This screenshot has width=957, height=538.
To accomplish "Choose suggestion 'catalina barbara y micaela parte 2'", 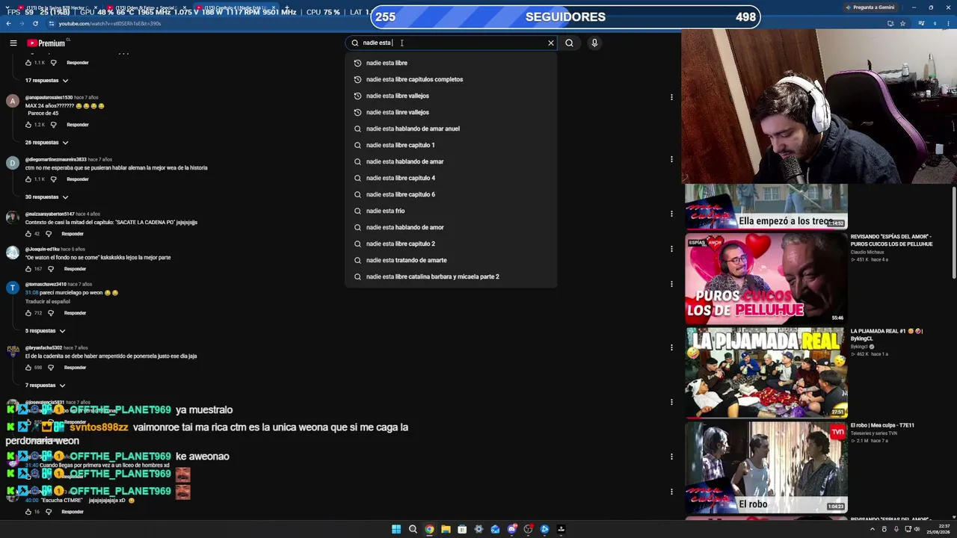I will [451, 276].
